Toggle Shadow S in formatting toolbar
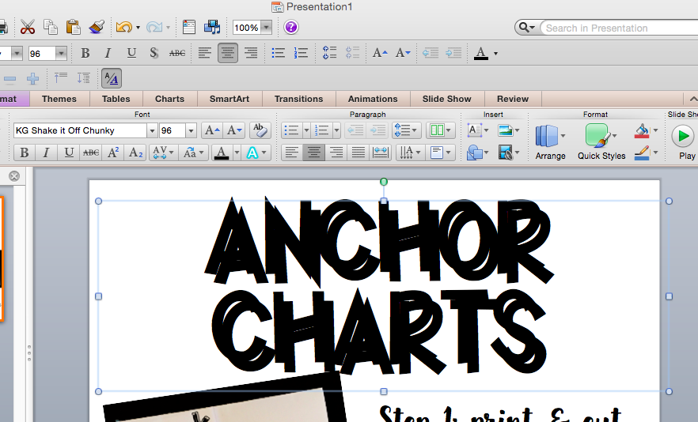Screen dimensions: 698x422 (154, 53)
